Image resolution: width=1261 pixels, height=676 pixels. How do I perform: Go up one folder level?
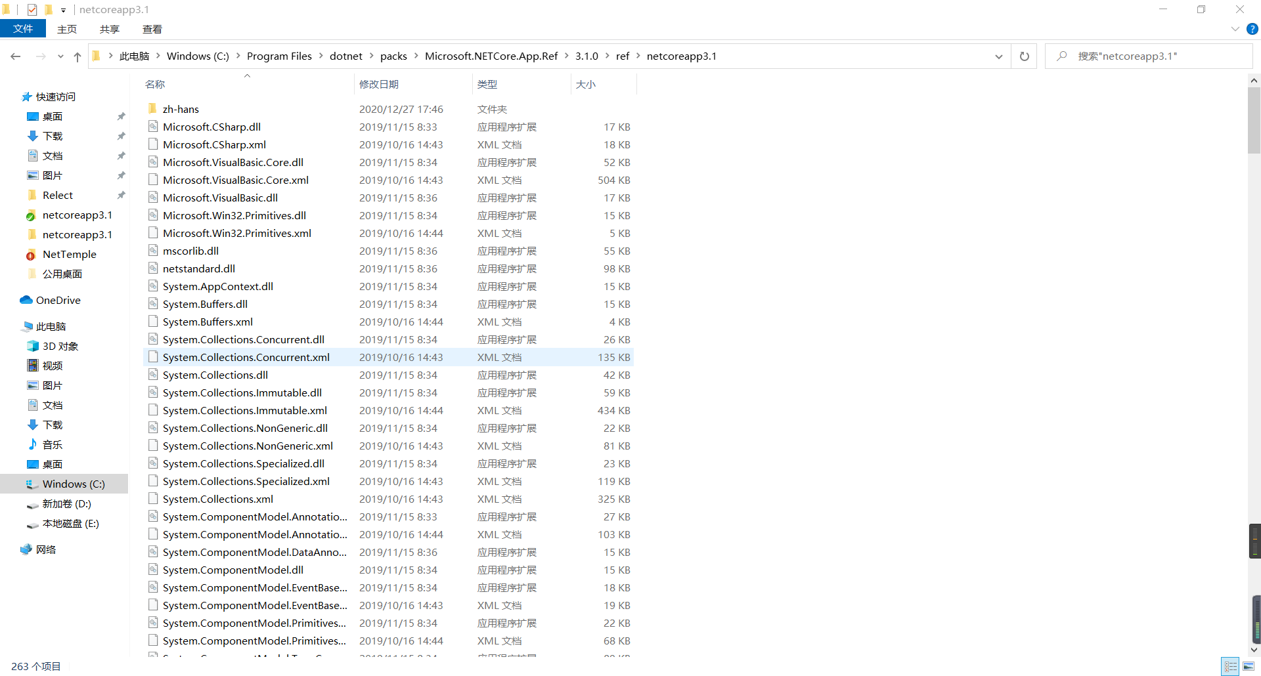(77, 56)
